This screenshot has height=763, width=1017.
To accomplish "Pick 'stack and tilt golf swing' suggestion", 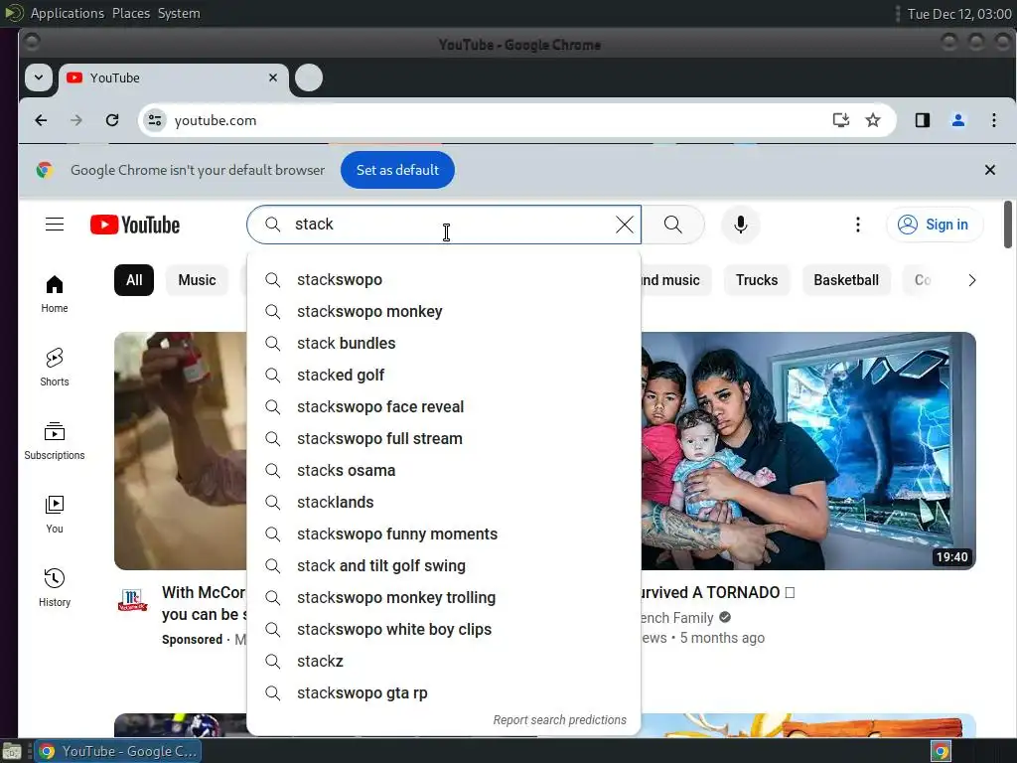I will 444,565.
